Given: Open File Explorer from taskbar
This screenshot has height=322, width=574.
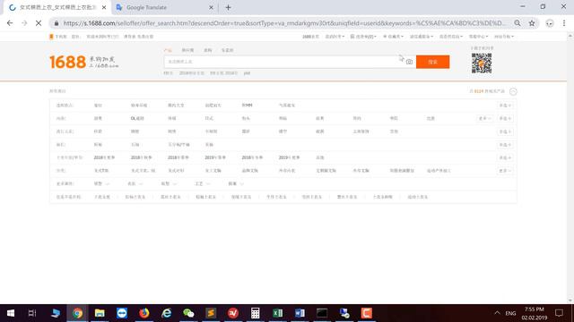Looking at the screenshot, I should pos(100,313).
